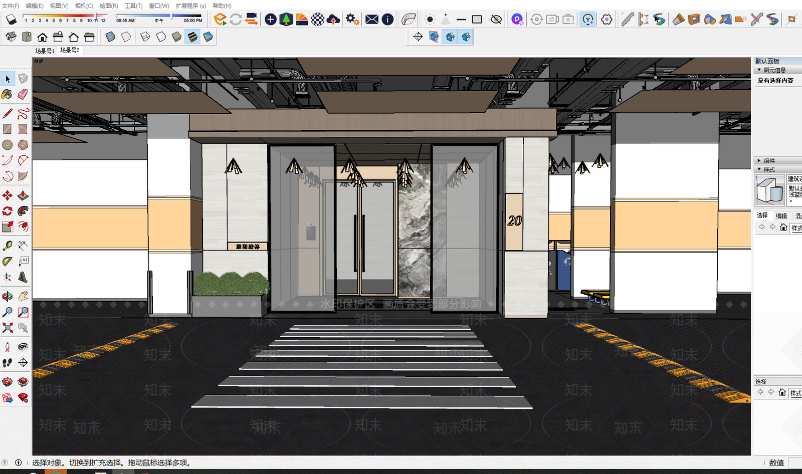Click the current style thumbnail preview
Viewport: 802px width, 474px height.
(x=769, y=190)
